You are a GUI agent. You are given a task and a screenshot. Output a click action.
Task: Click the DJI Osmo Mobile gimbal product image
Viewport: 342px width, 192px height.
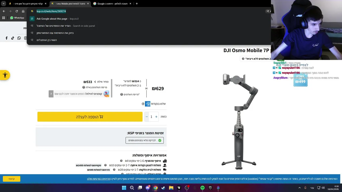[239, 121]
